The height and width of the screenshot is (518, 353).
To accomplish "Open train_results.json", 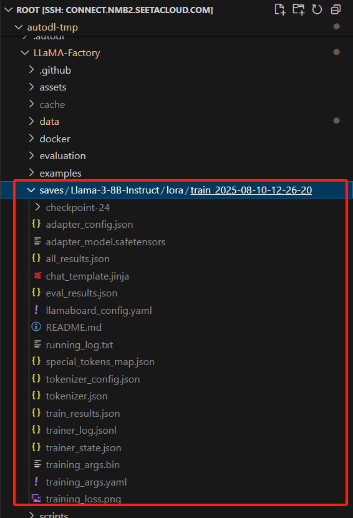I will coord(83,414).
